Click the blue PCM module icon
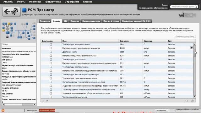201x113 pixels. click(x=24, y=10)
